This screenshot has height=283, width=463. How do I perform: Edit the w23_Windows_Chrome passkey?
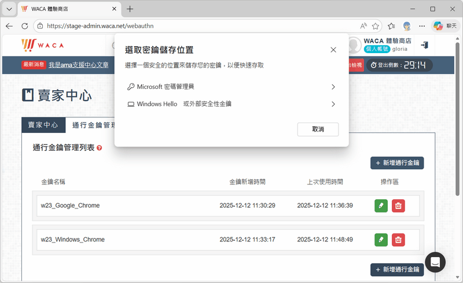(x=381, y=240)
